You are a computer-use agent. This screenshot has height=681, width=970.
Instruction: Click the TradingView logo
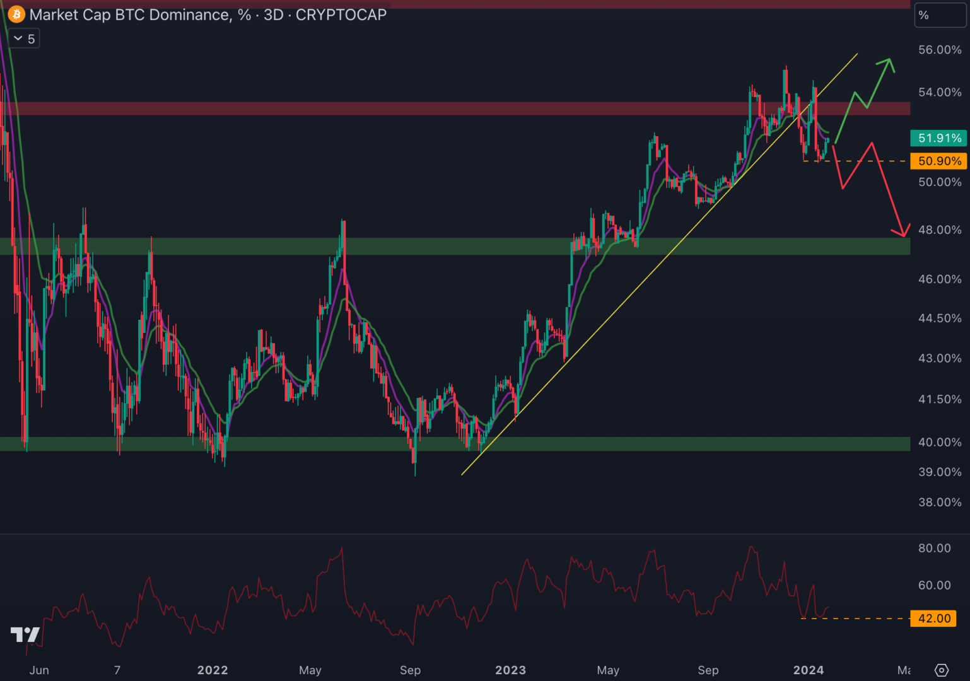coord(25,634)
